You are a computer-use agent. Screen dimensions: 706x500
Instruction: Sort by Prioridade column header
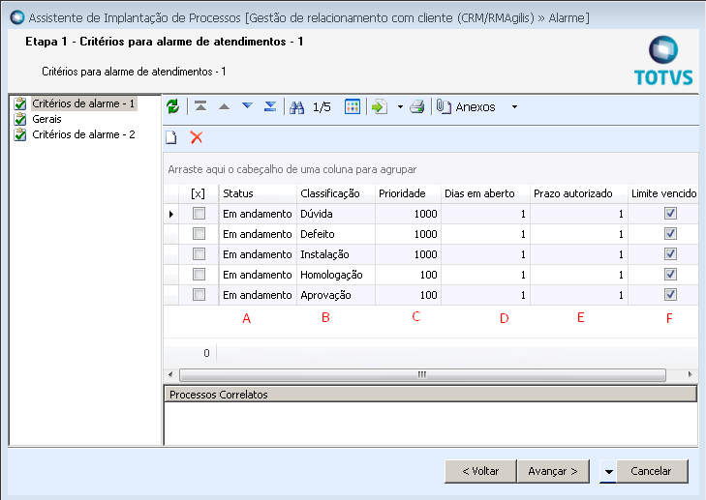pos(408,193)
